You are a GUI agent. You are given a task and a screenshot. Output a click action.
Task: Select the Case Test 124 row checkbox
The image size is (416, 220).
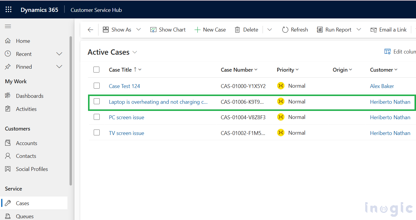(x=96, y=86)
